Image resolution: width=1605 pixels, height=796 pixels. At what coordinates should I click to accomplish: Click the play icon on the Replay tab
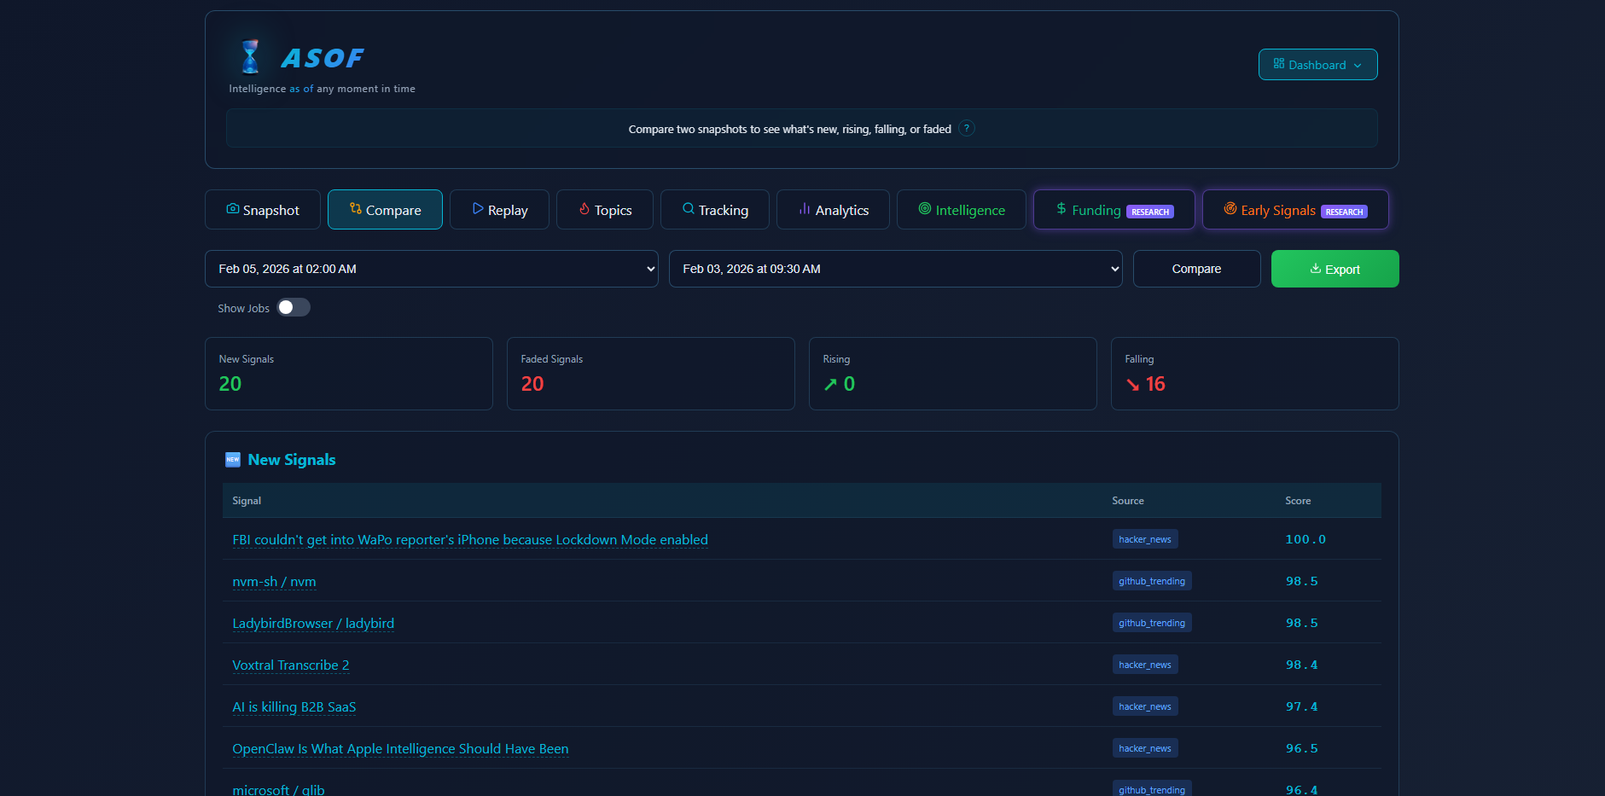(x=478, y=209)
